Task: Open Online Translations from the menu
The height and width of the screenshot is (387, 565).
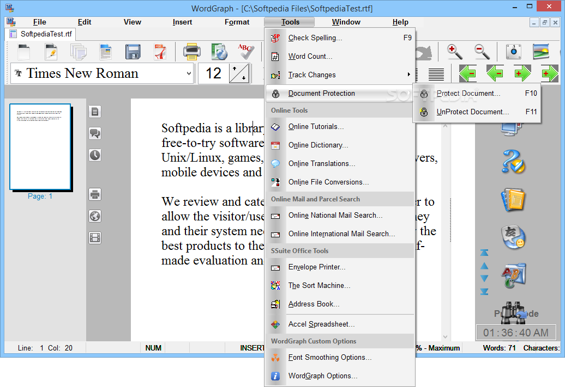Action: click(x=340, y=164)
